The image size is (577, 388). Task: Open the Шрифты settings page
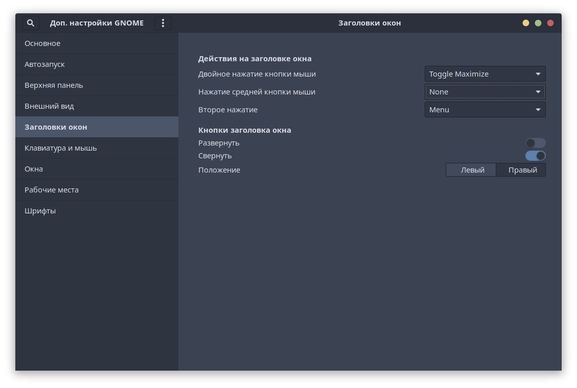97,211
